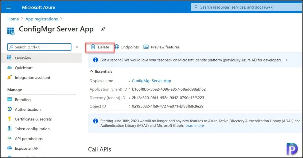Select the Directory (tenant) ID value

pyautogui.click(x=168, y=98)
